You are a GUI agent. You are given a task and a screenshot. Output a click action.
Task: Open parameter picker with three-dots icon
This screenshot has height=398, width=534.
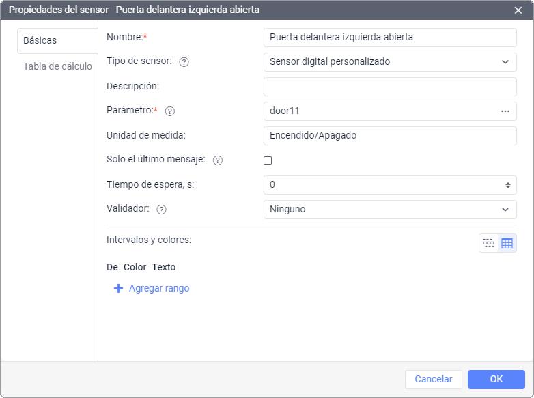[x=505, y=111]
